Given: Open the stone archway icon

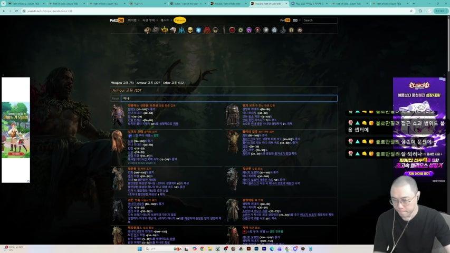Looking at the screenshot, I should click(291, 30).
